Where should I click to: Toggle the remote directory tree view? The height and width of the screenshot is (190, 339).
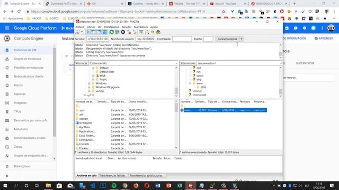pos(99,32)
